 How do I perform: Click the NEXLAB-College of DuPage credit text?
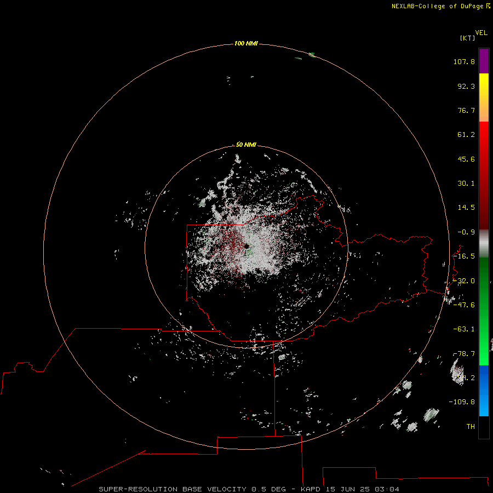tap(438, 6)
